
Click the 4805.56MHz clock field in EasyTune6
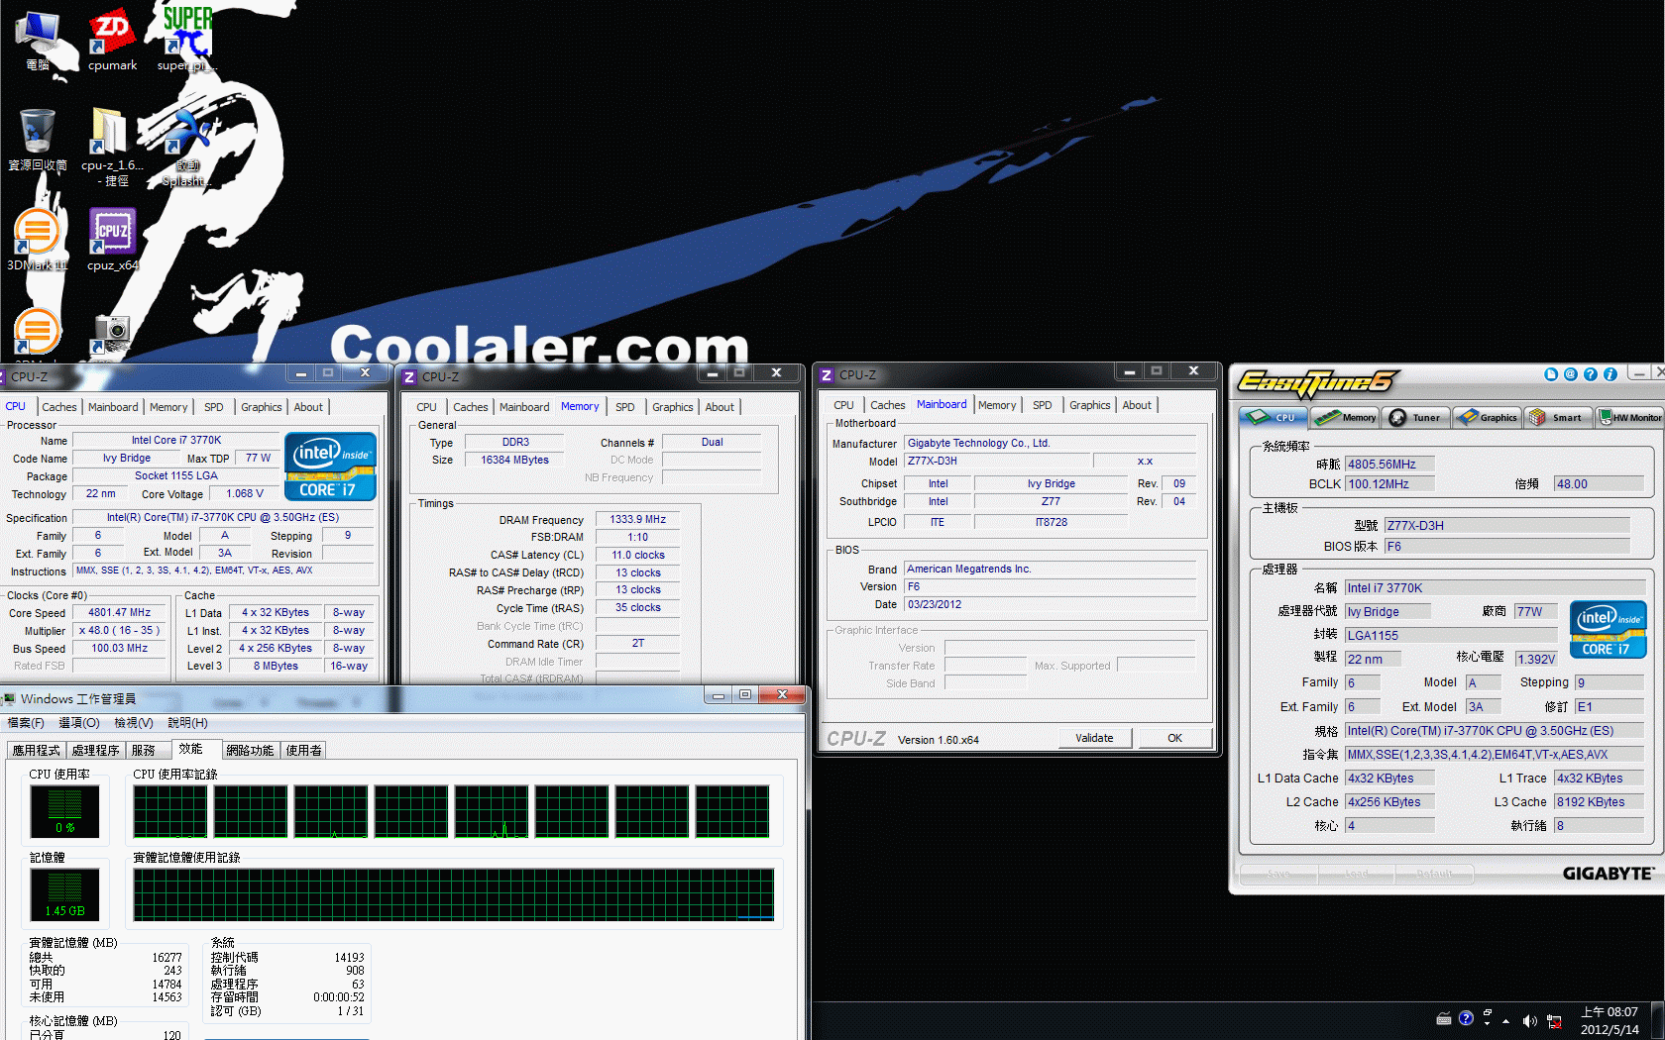click(x=1389, y=464)
